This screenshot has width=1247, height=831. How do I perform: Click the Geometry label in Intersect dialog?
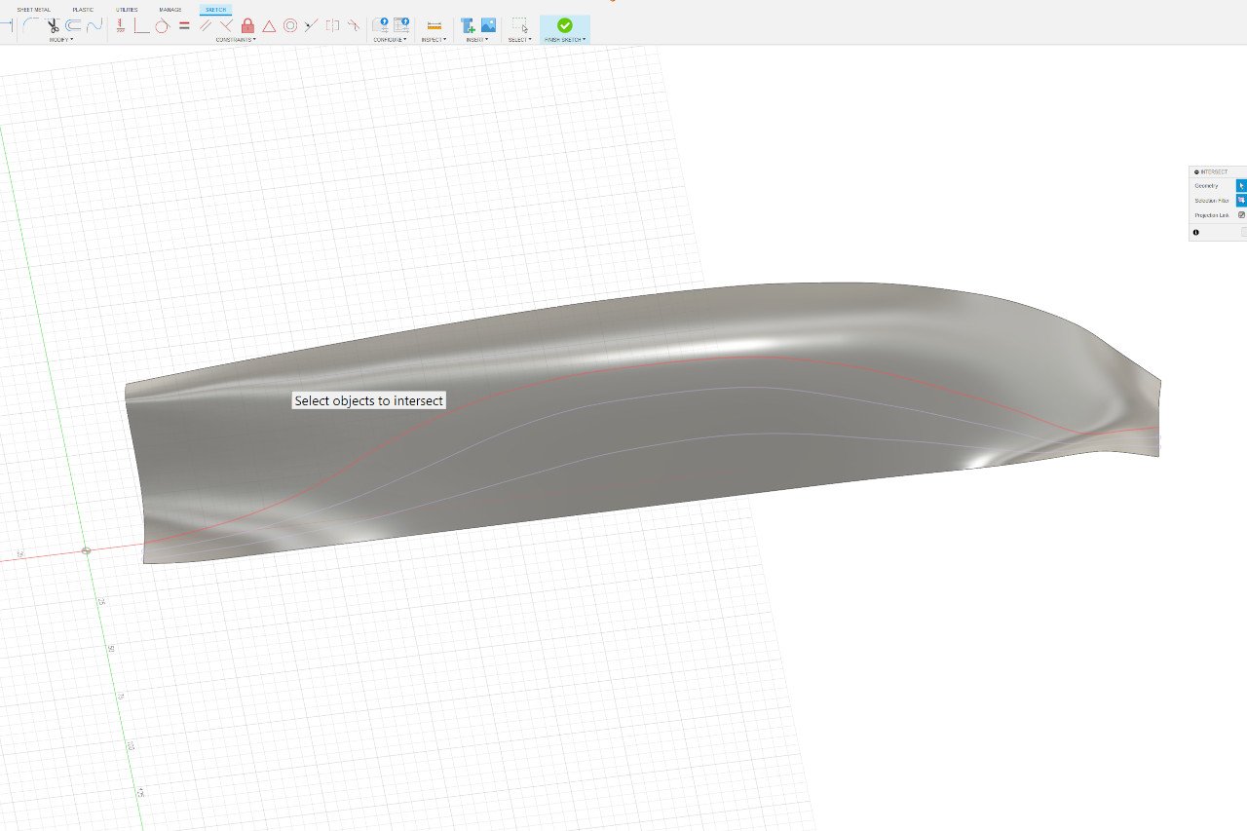1206,185
